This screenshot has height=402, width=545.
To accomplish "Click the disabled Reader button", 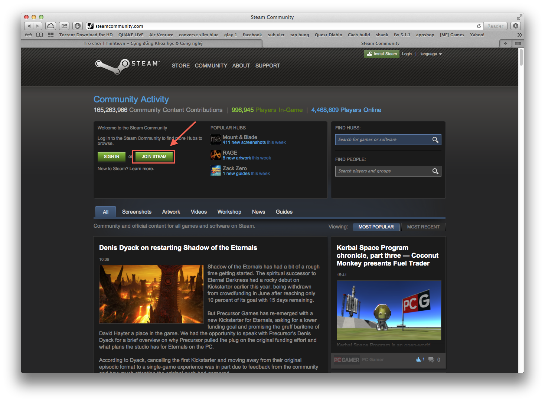I will 495,26.
